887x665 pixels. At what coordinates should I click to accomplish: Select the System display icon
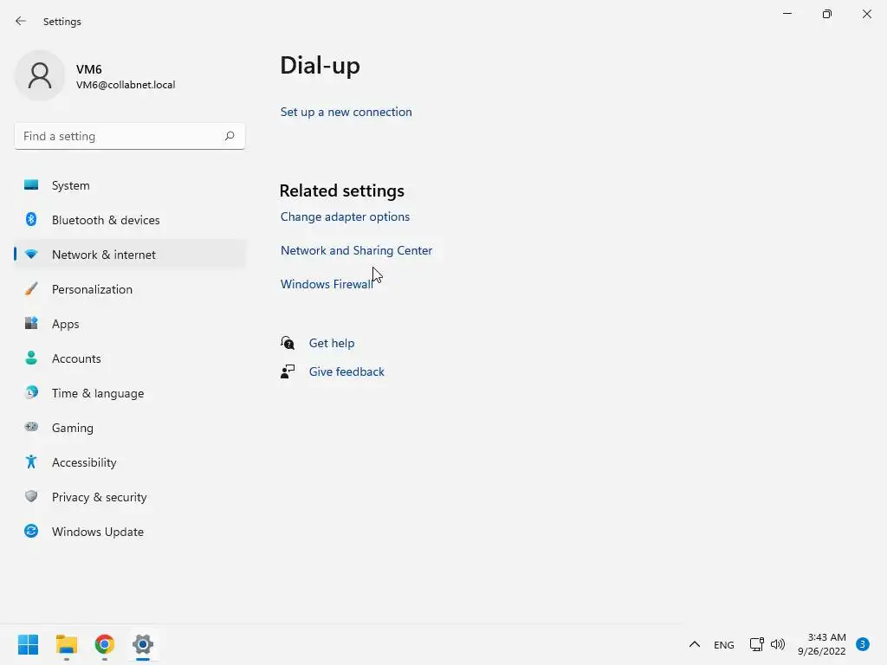(x=31, y=185)
